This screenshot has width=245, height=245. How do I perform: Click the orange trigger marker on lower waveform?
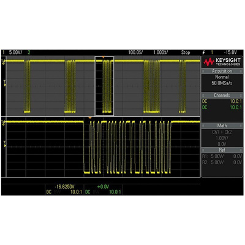click(90, 118)
